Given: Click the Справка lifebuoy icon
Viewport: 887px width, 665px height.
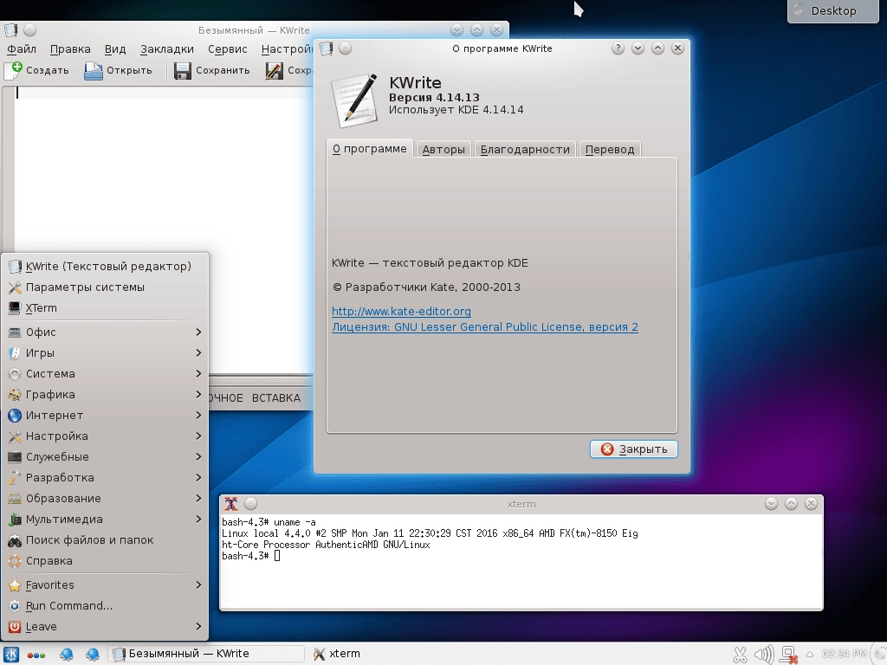Looking at the screenshot, I should click(16, 561).
